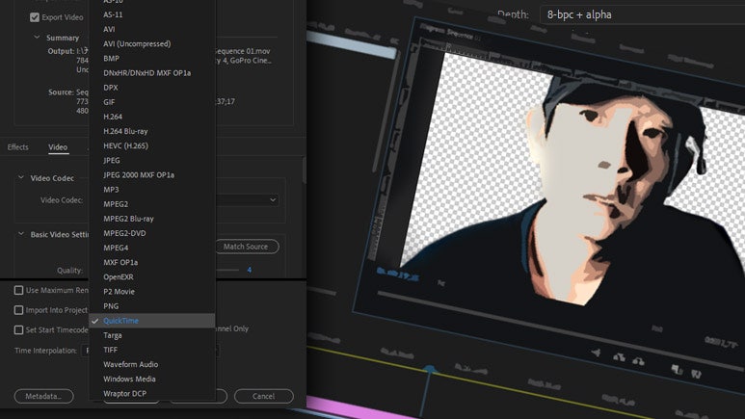Collapse the Basic Video Settings section
This screenshot has width=745, height=419.
[21, 234]
